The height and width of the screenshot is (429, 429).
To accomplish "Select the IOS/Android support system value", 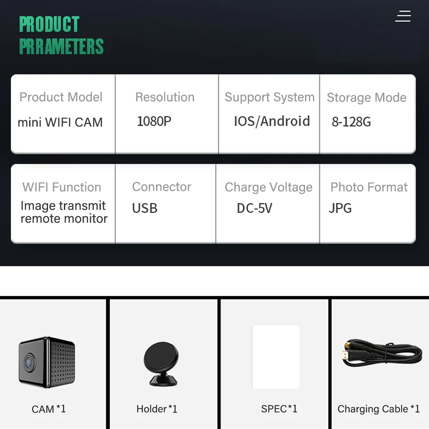I will click(272, 121).
